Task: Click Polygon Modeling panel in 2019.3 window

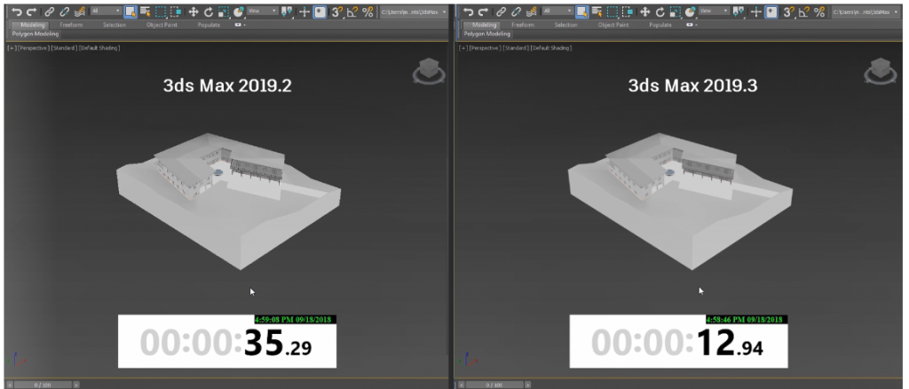Action: [487, 34]
